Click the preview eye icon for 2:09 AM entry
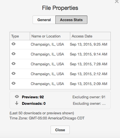Viewport: 120px width, 138px height. [x=13, y=83]
